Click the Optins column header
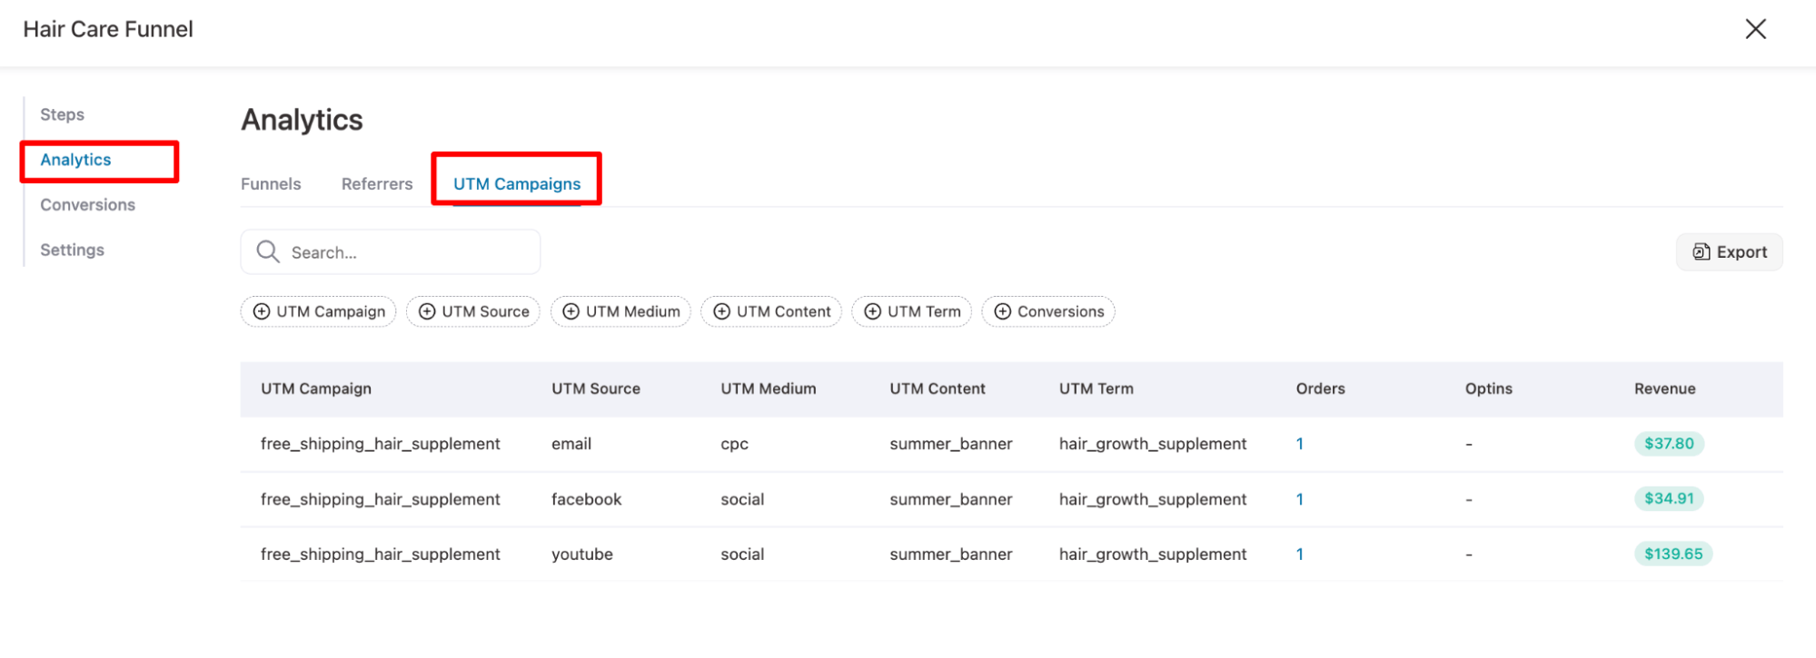This screenshot has width=1816, height=658. pyautogui.click(x=1489, y=388)
